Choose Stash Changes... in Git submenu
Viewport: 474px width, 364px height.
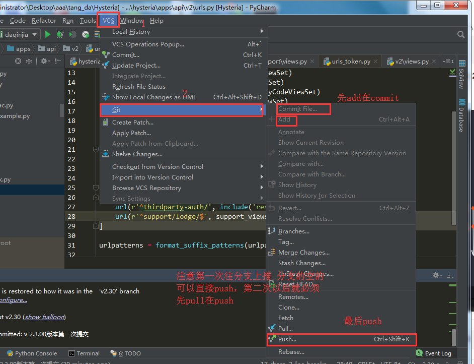[x=341, y=263]
